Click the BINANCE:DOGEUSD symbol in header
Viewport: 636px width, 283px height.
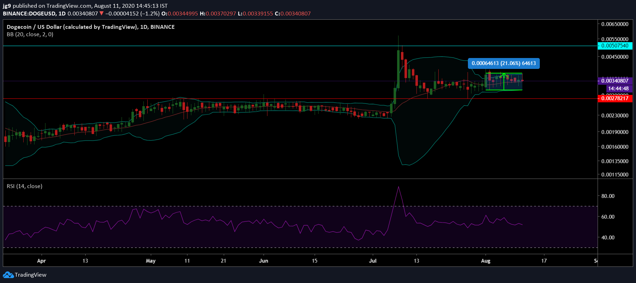[30, 14]
